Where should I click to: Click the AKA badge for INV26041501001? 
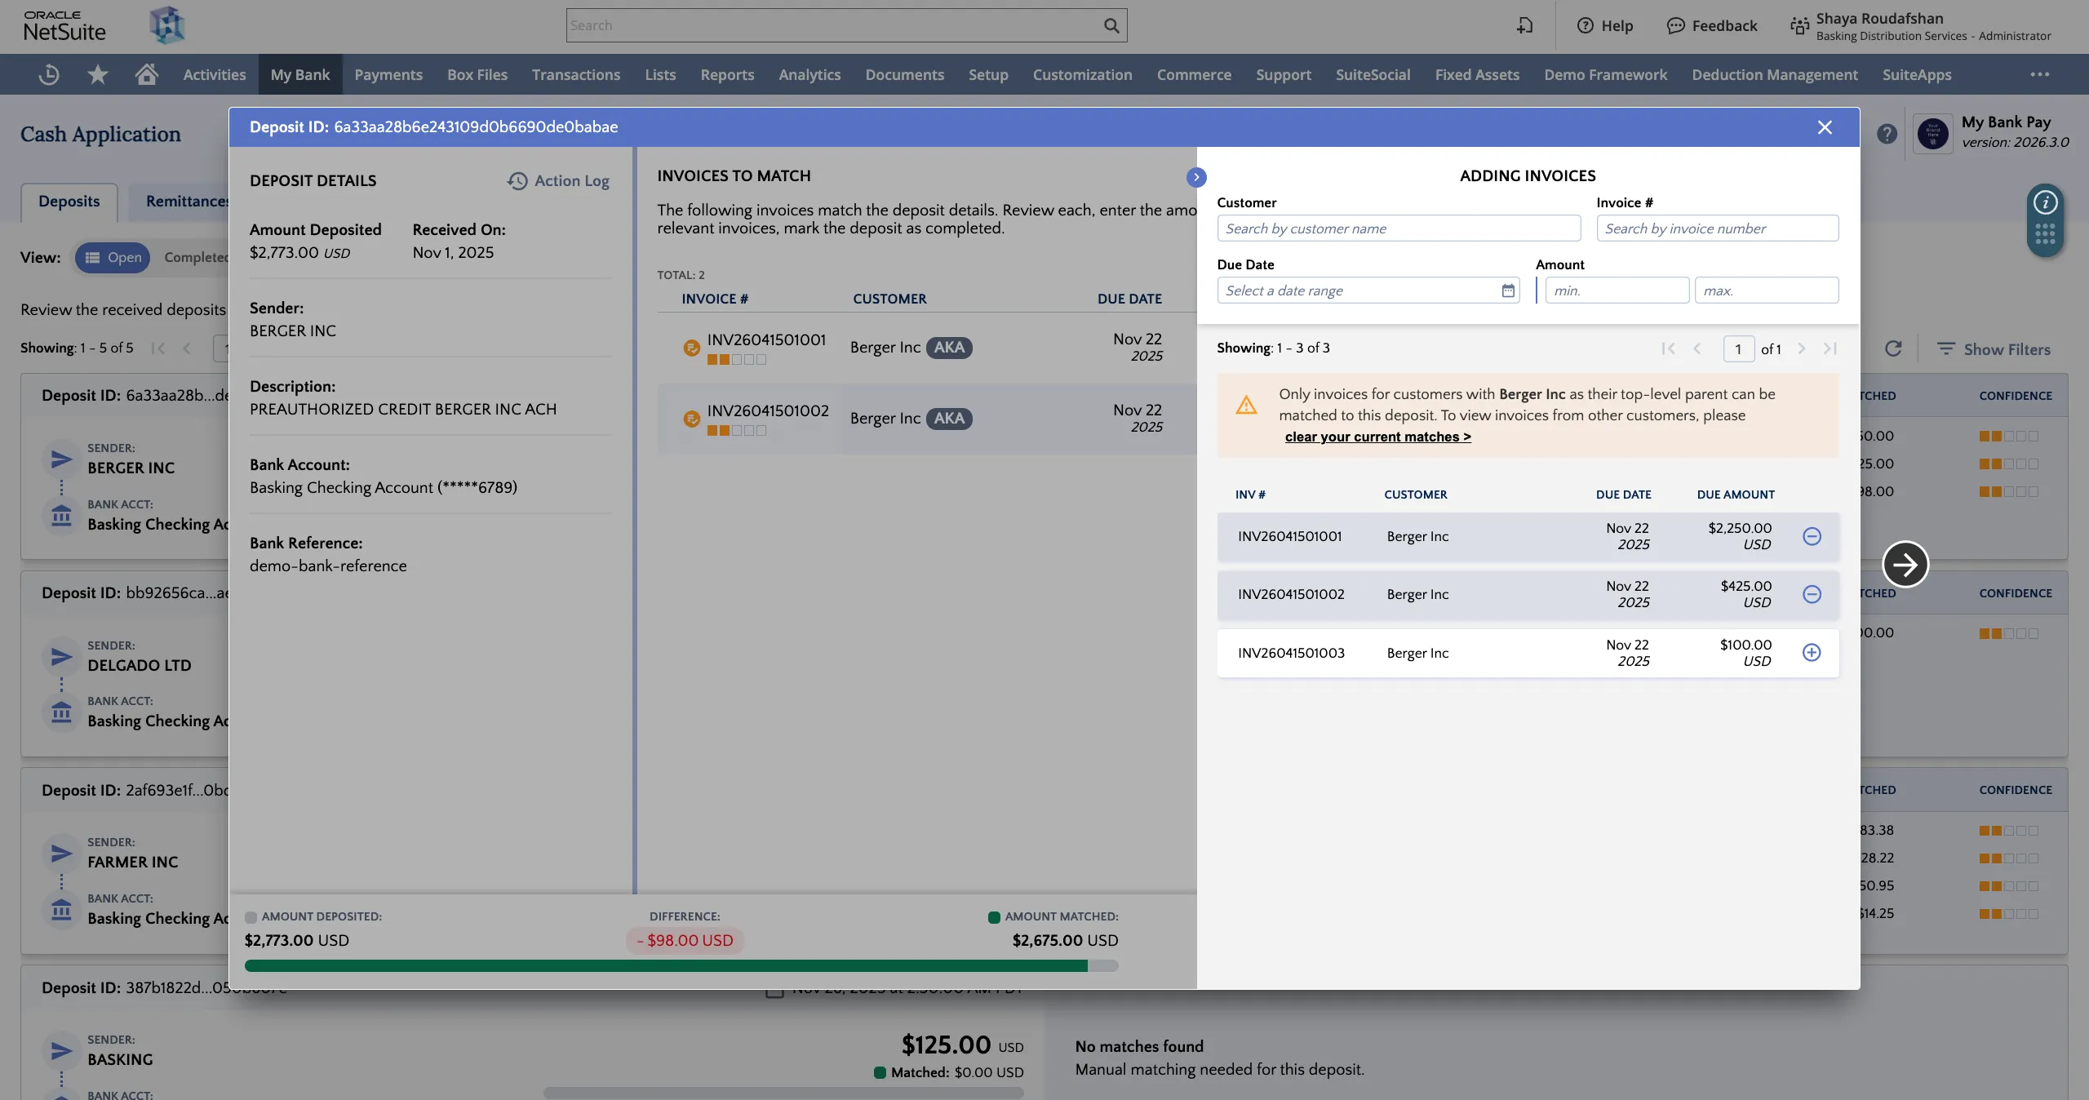tap(949, 348)
